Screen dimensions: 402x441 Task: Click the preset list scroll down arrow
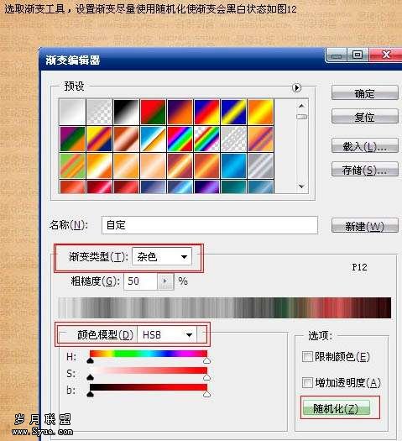(x=301, y=186)
